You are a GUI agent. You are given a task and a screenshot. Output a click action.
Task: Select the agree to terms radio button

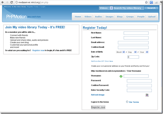pos(127,102)
